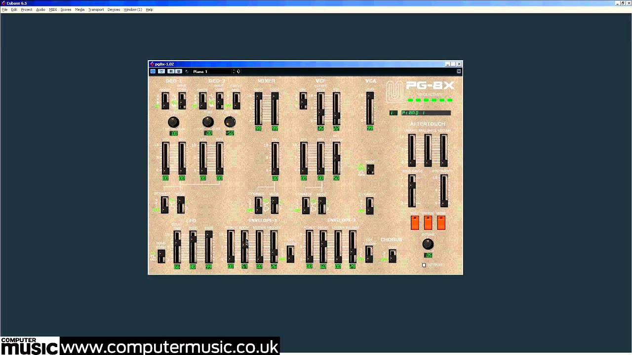
Task: Click the VCF Key Follow slider
Action: (x=336, y=159)
